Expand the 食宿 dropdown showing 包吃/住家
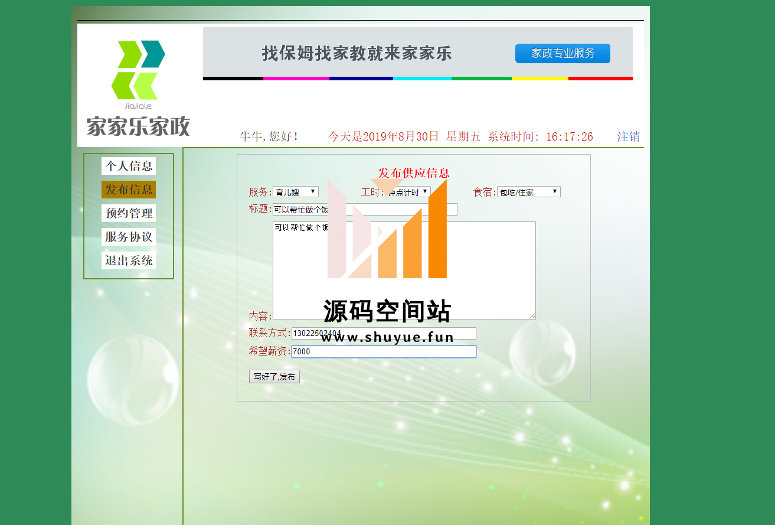Viewport: 775px width, 525px height. (x=529, y=192)
